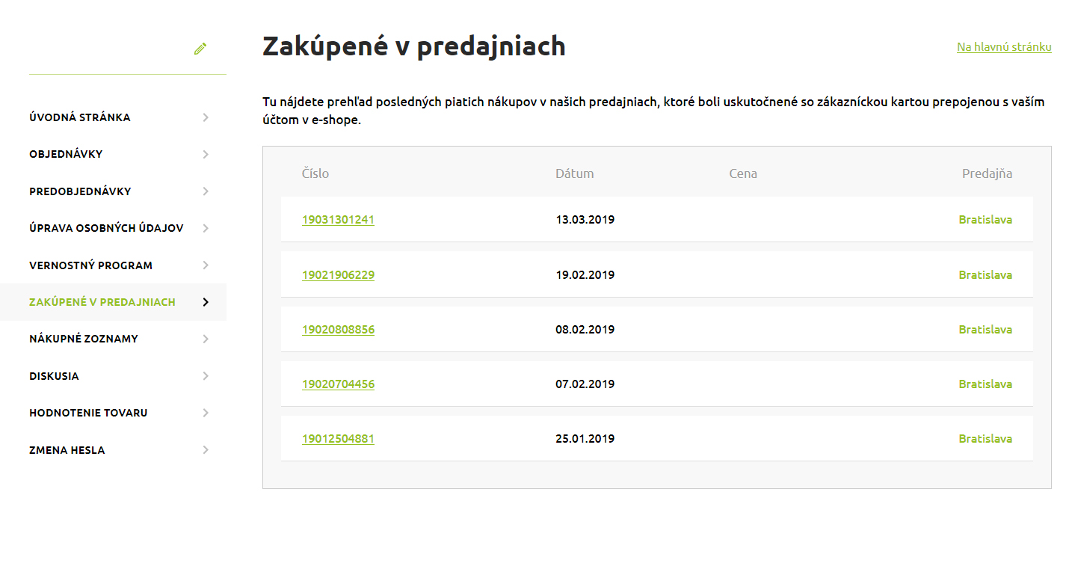Click the pencil edit icon above the sidebar
This screenshot has width=1069, height=578.
coord(200,48)
